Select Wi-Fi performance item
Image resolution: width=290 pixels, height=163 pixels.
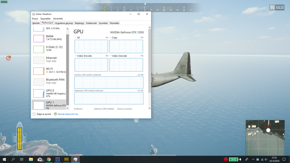point(49,71)
